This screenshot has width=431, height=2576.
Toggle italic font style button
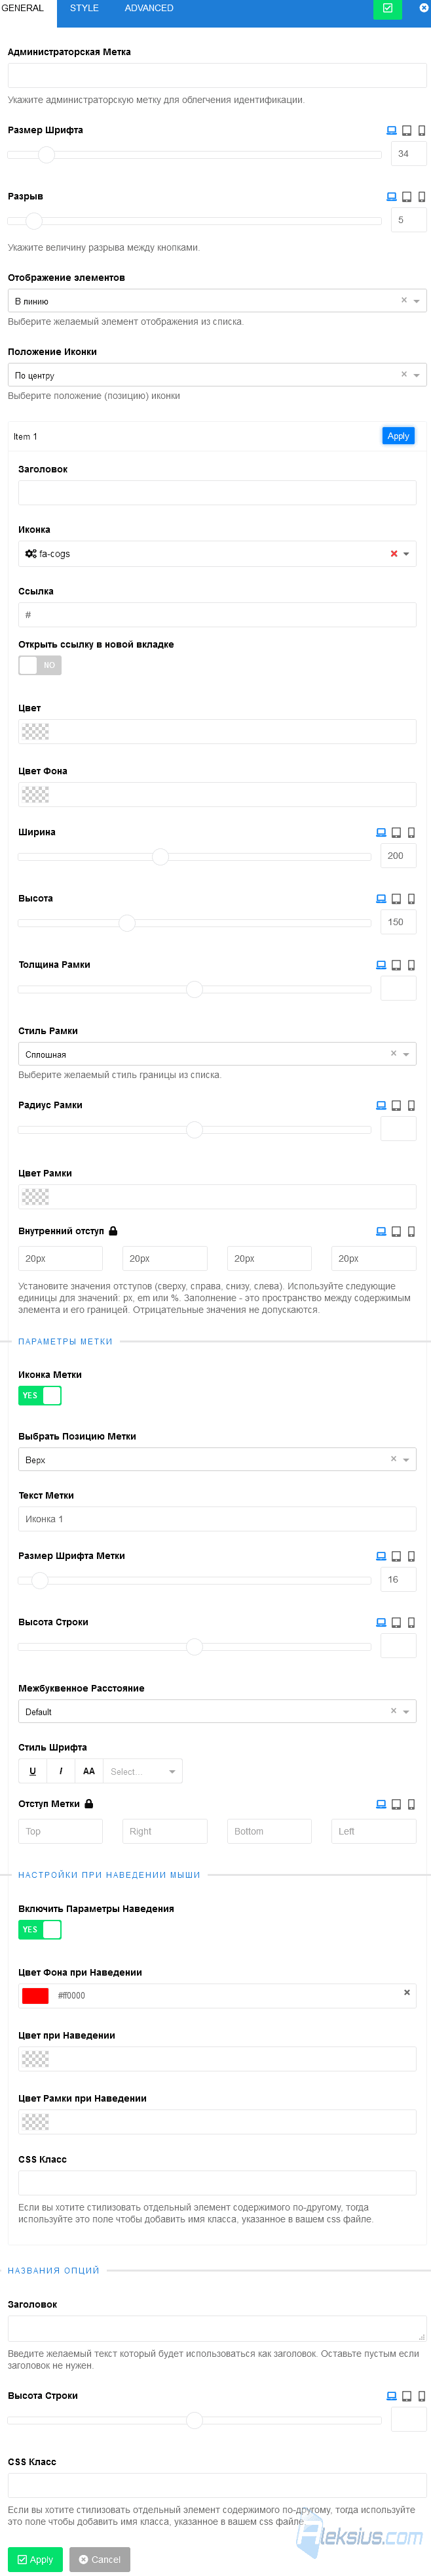pyautogui.click(x=61, y=1771)
